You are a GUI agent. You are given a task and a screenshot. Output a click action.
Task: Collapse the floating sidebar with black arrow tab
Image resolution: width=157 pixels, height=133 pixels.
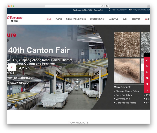(147, 55)
